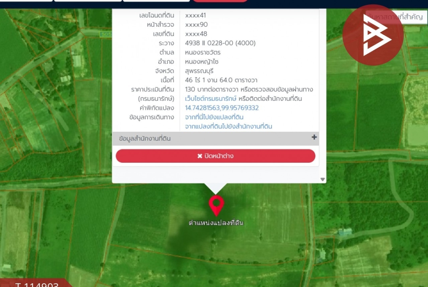Click the X icon on ปิดหน้าต่าง button
This screenshot has width=428, height=287.
tap(200, 156)
